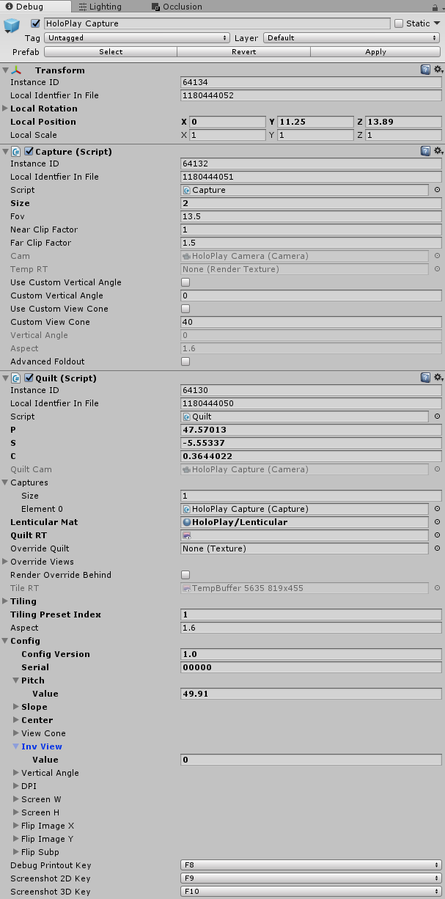Expand the Screen W foldout
Viewport: 445px width, 899px height.
[16, 799]
